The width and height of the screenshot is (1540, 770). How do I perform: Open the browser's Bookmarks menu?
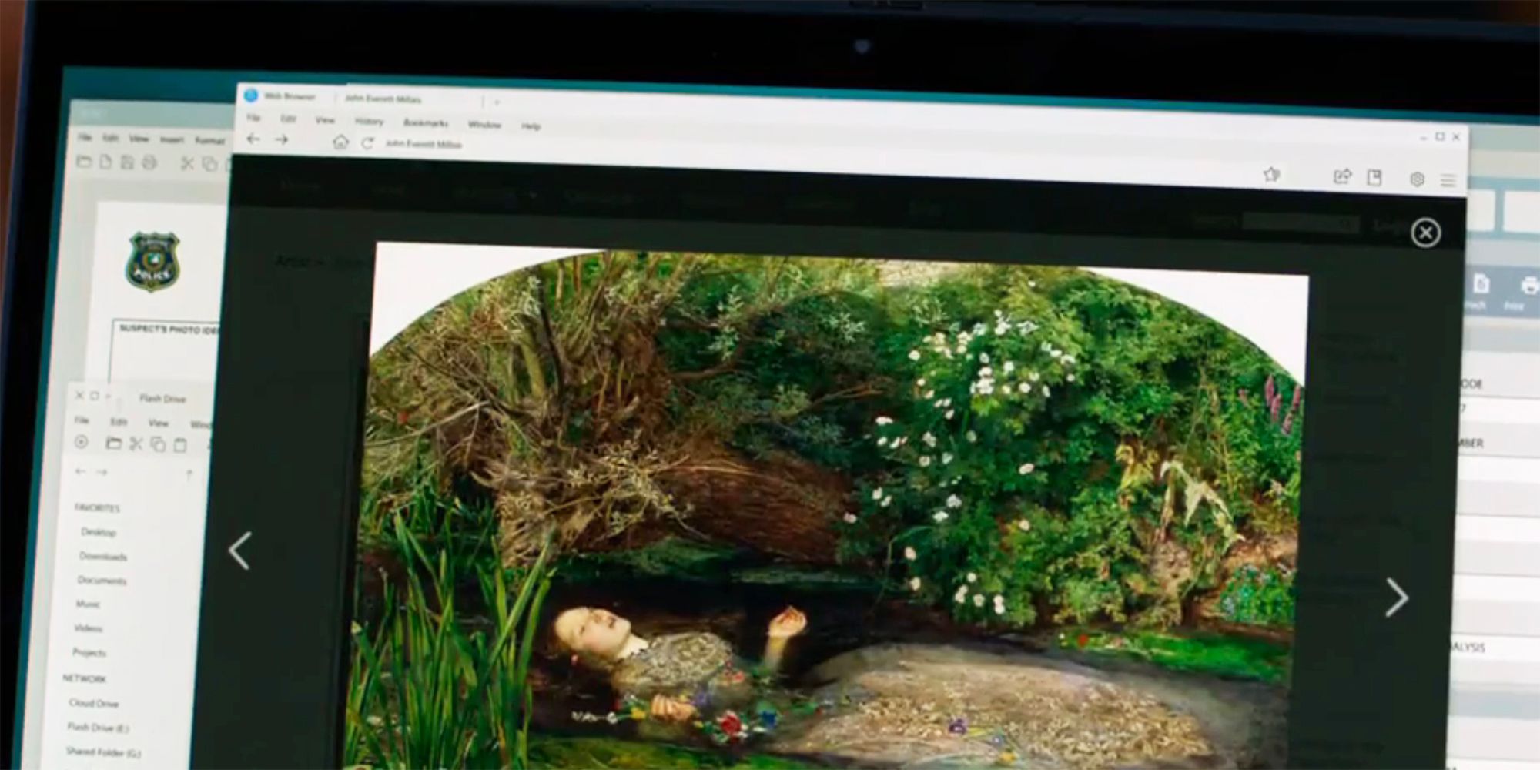pyautogui.click(x=425, y=122)
